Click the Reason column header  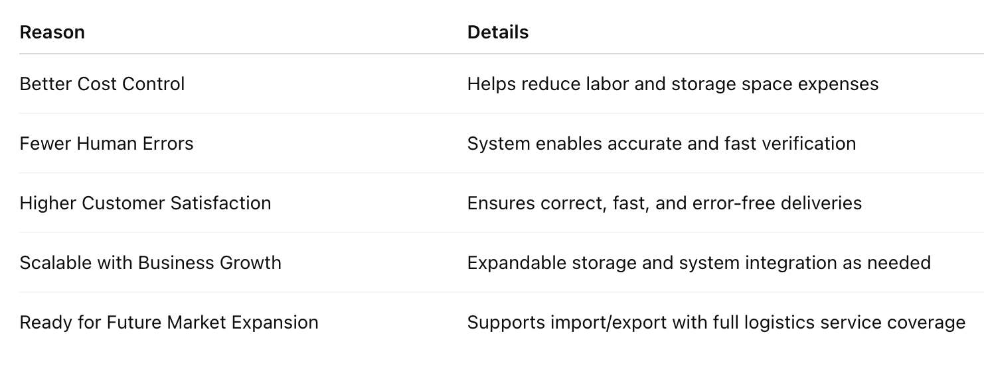(52, 32)
